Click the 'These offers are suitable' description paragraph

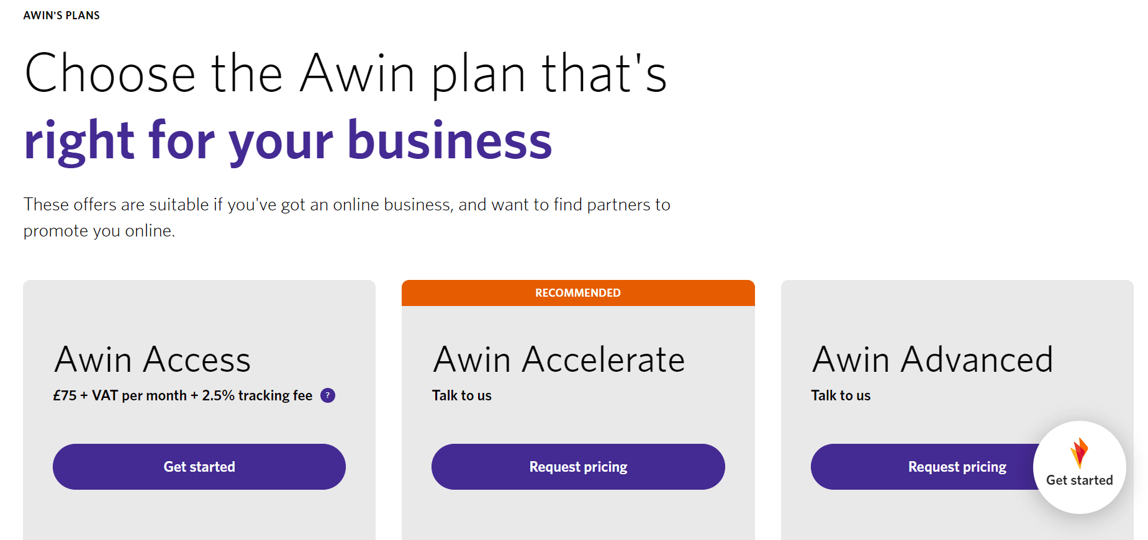[346, 217]
